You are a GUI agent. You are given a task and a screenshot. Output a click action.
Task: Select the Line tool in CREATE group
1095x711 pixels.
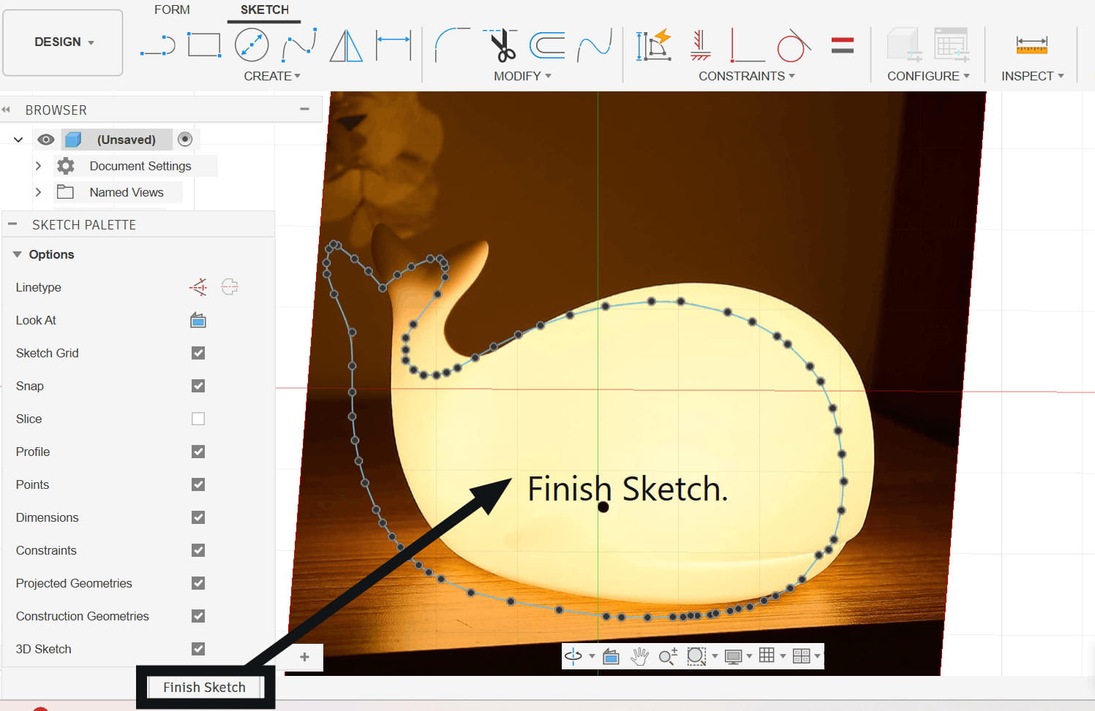point(158,45)
